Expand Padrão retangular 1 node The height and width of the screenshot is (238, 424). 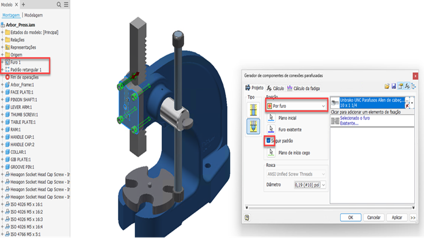click(2, 70)
